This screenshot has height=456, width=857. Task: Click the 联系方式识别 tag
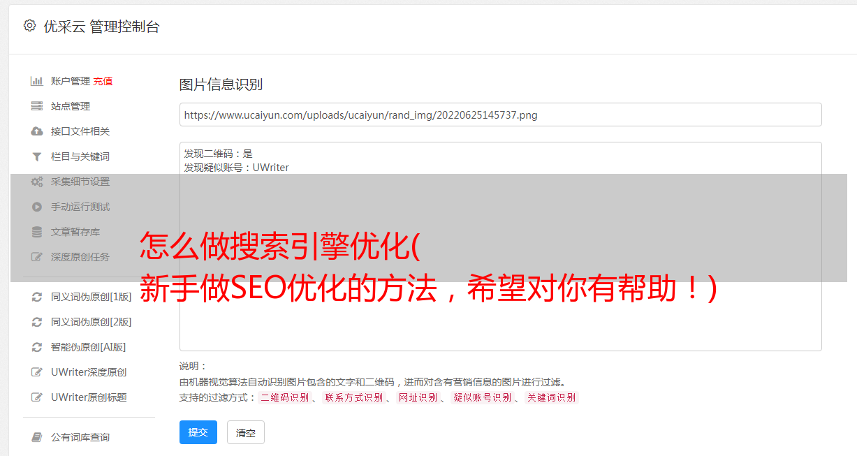(353, 397)
